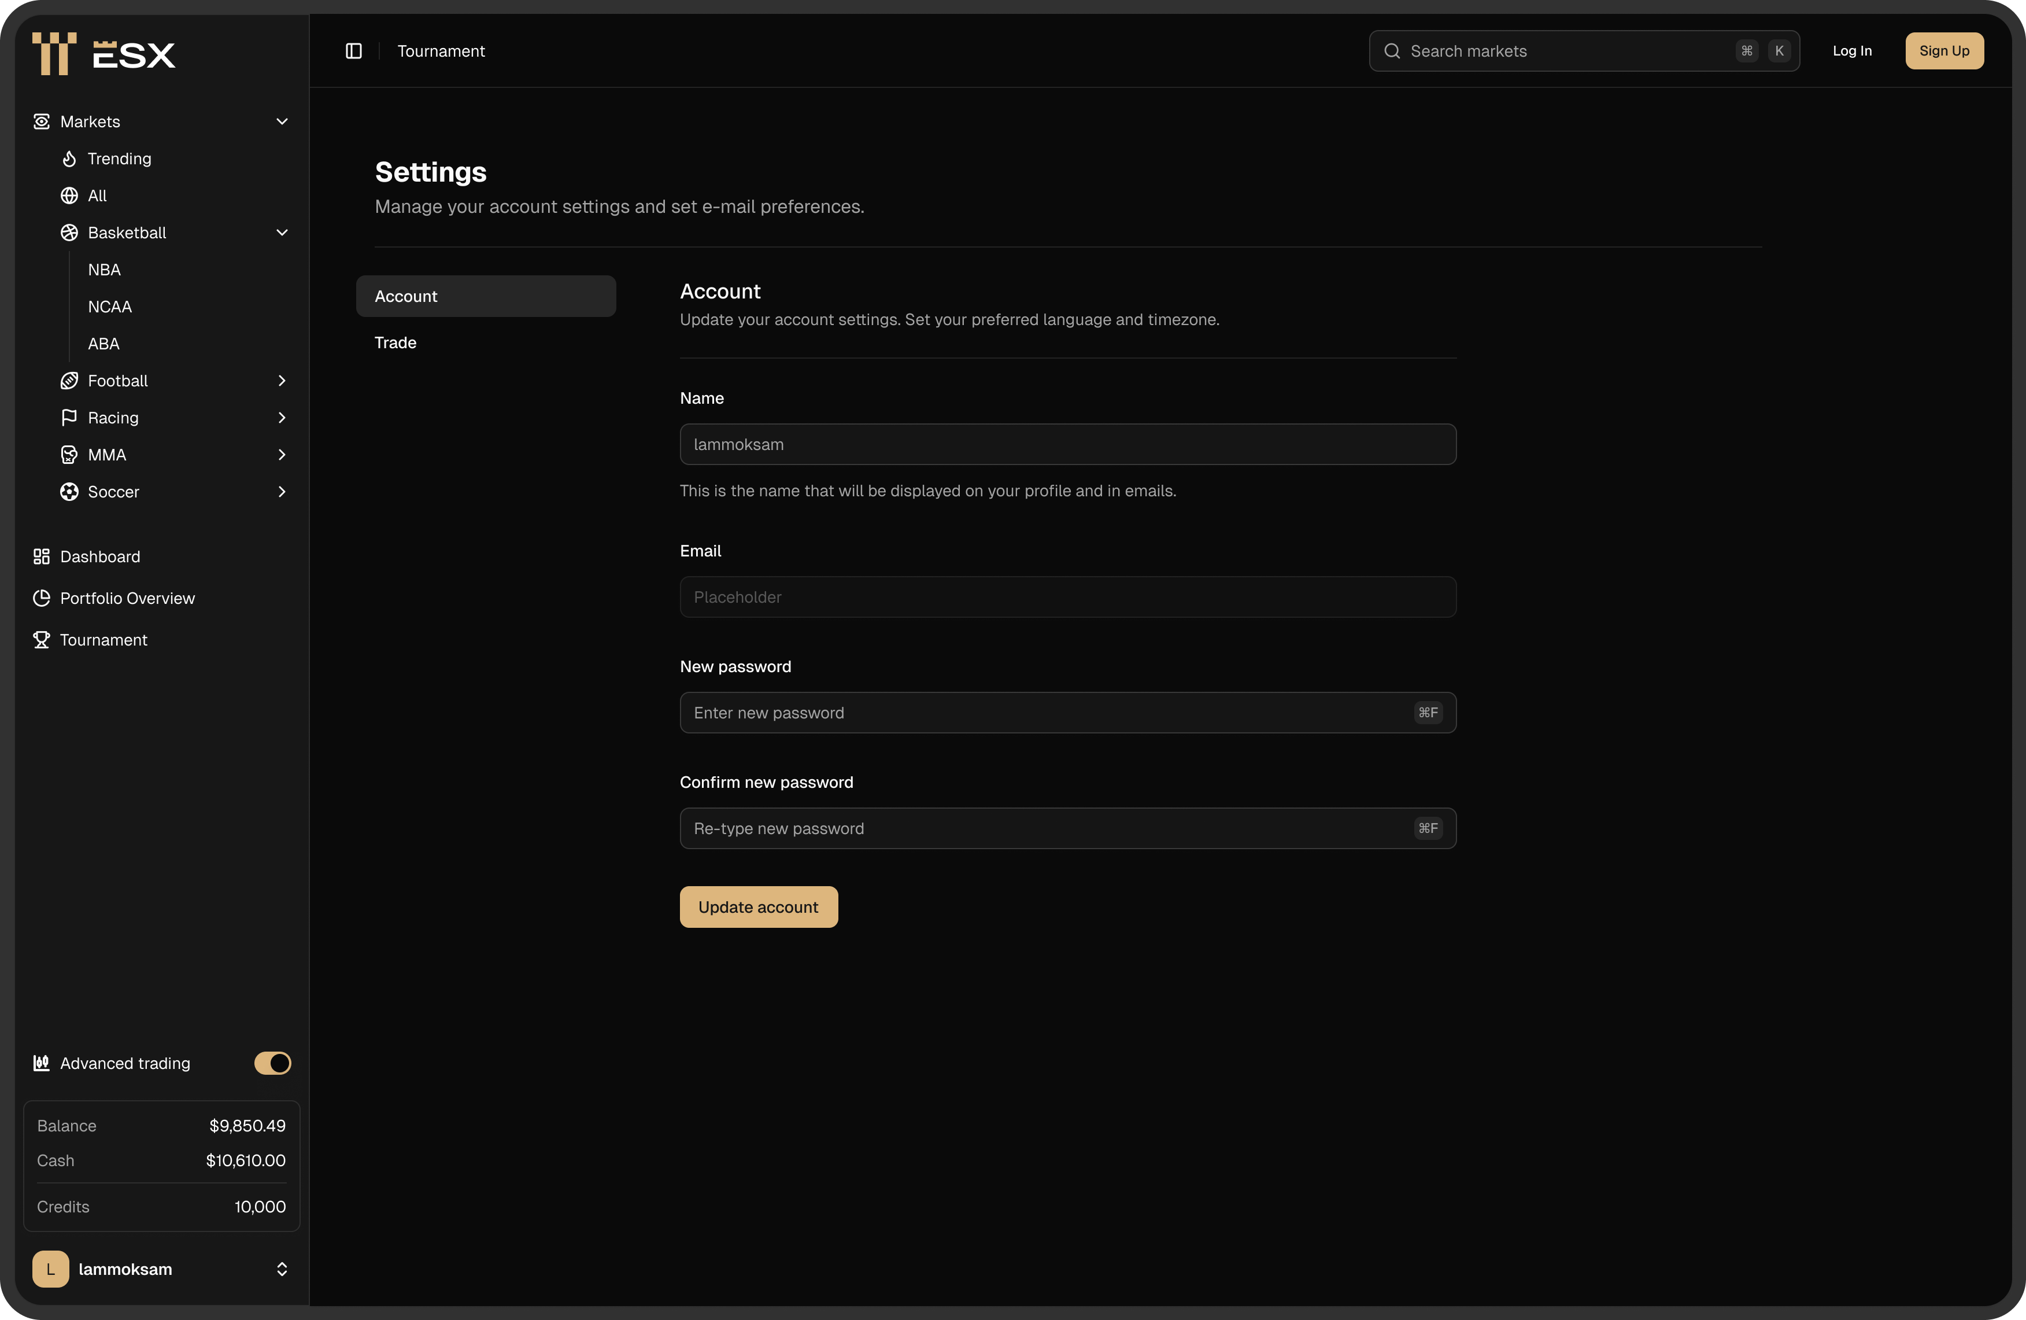The image size is (2026, 1320).
Task: Focus the Email input field
Action: tap(1069, 597)
